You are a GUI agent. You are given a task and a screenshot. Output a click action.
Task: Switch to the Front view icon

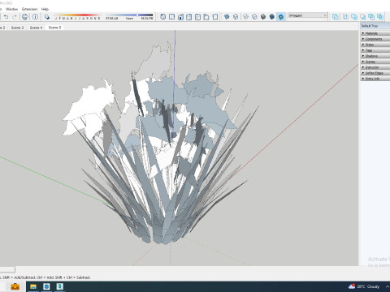(x=180, y=17)
